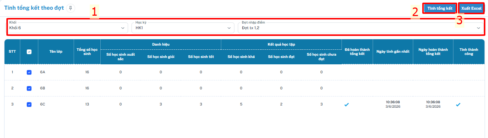Click the Kết quả học tập group header
The image size is (488, 138).
pyautogui.click(x=281, y=44)
